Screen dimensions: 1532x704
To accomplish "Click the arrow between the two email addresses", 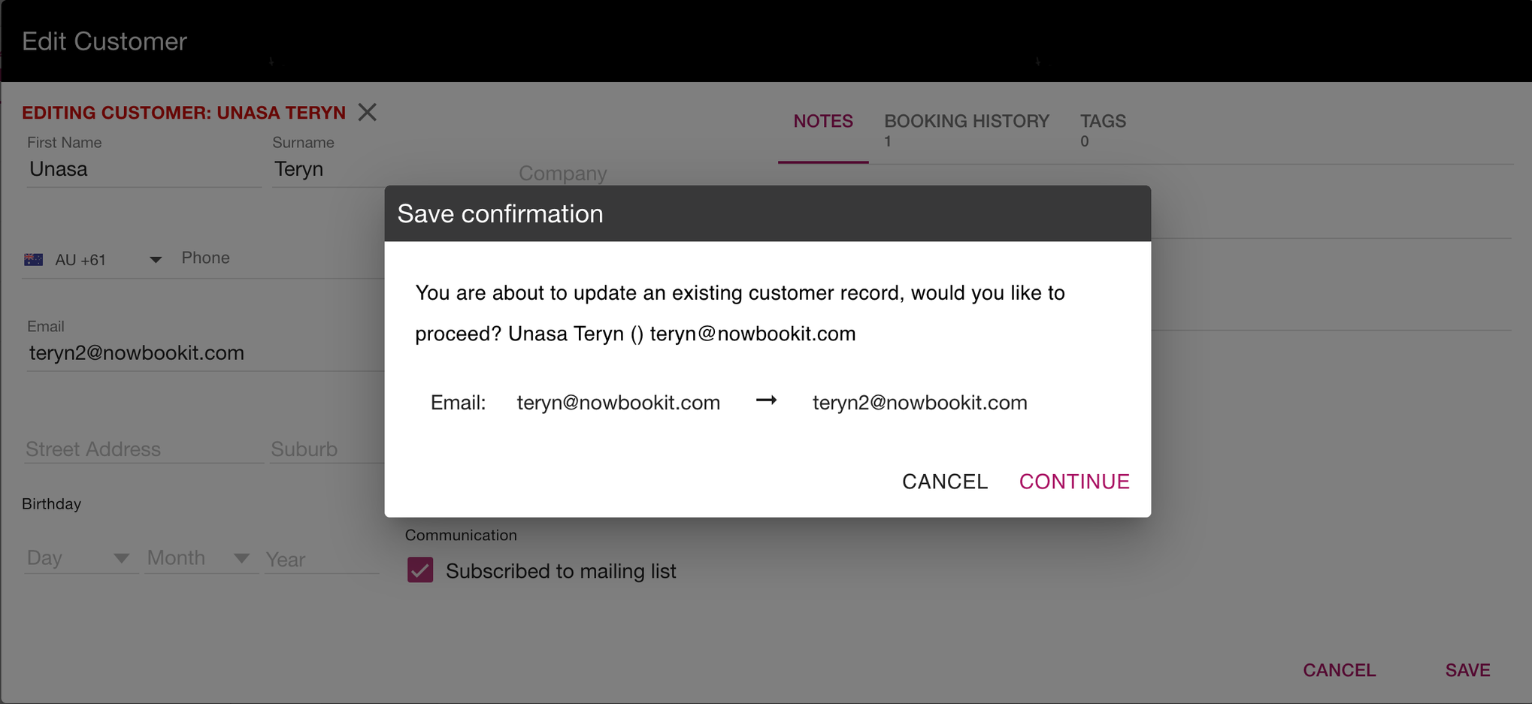I will pyautogui.click(x=766, y=401).
